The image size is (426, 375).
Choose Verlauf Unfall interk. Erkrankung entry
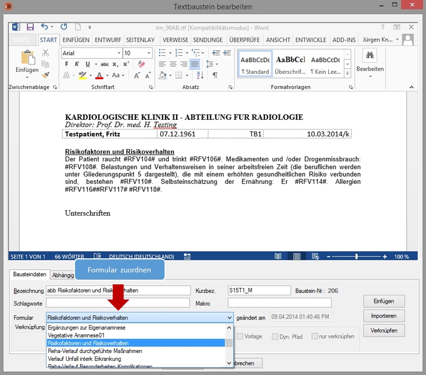click(136, 359)
